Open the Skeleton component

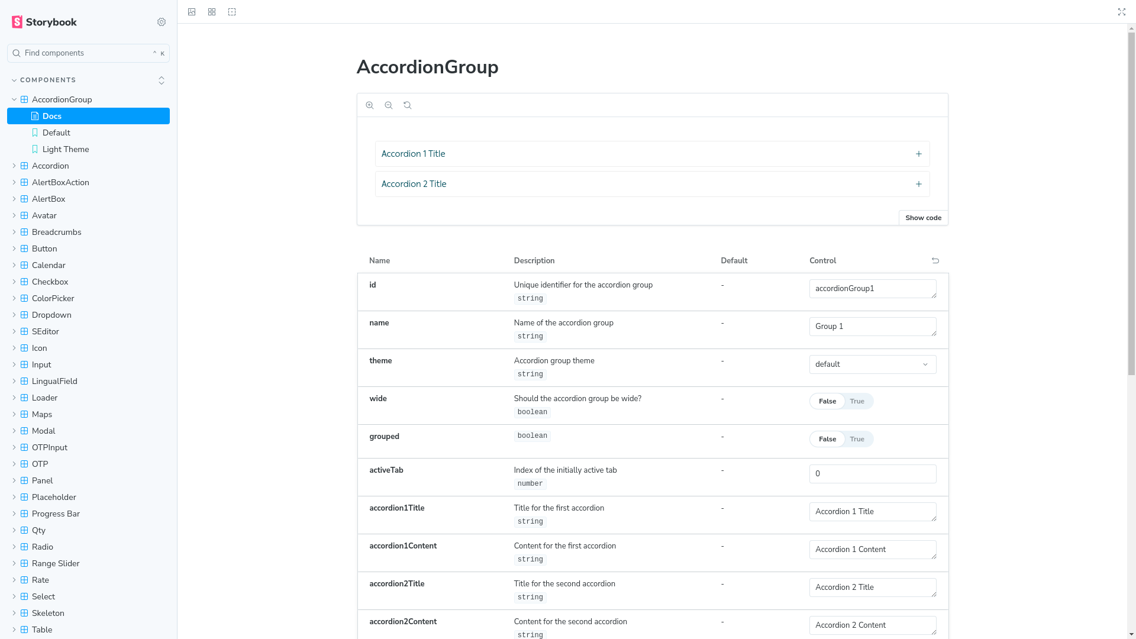88,613
